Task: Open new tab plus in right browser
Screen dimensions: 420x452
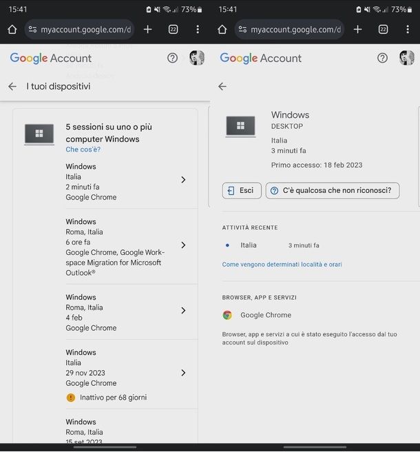Action: (358, 30)
